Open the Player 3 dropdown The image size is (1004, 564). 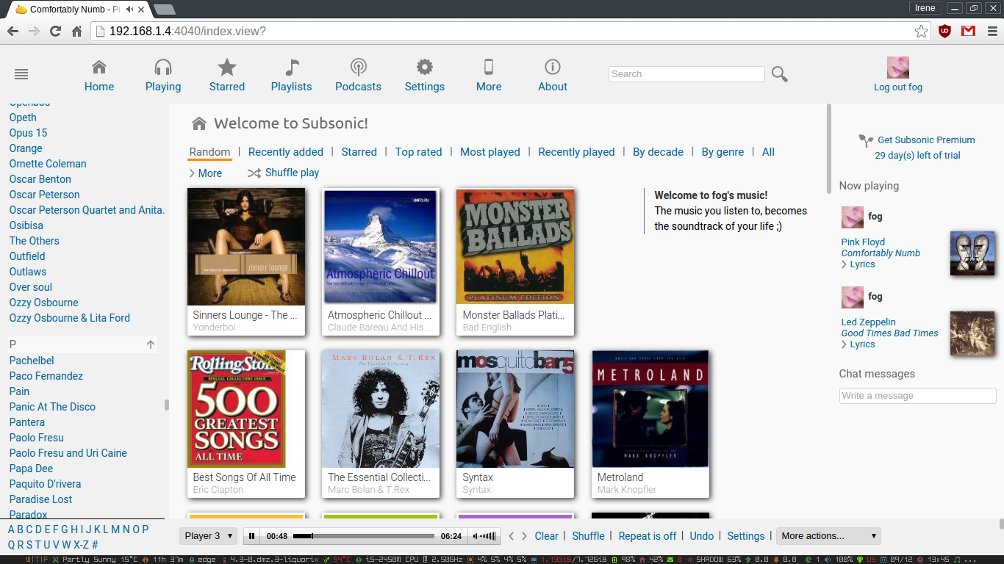point(209,536)
